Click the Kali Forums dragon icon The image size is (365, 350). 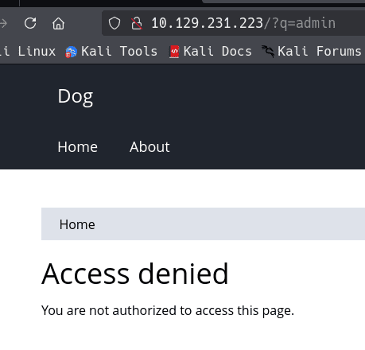[268, 52]
